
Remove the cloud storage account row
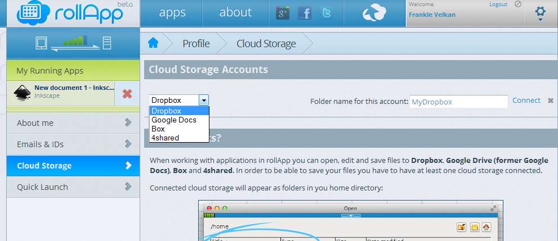click(551, 101)
